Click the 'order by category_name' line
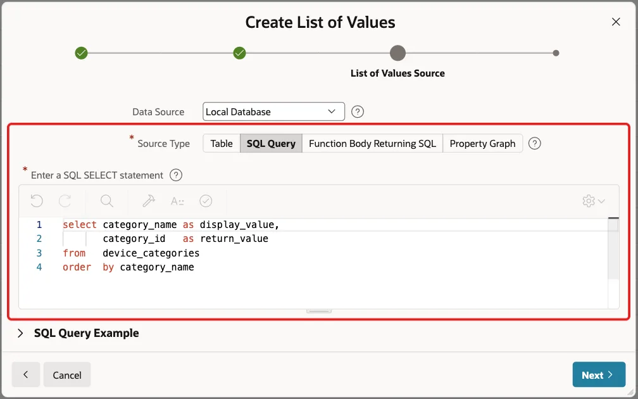 pyautogui.click(x=128, y=267)
